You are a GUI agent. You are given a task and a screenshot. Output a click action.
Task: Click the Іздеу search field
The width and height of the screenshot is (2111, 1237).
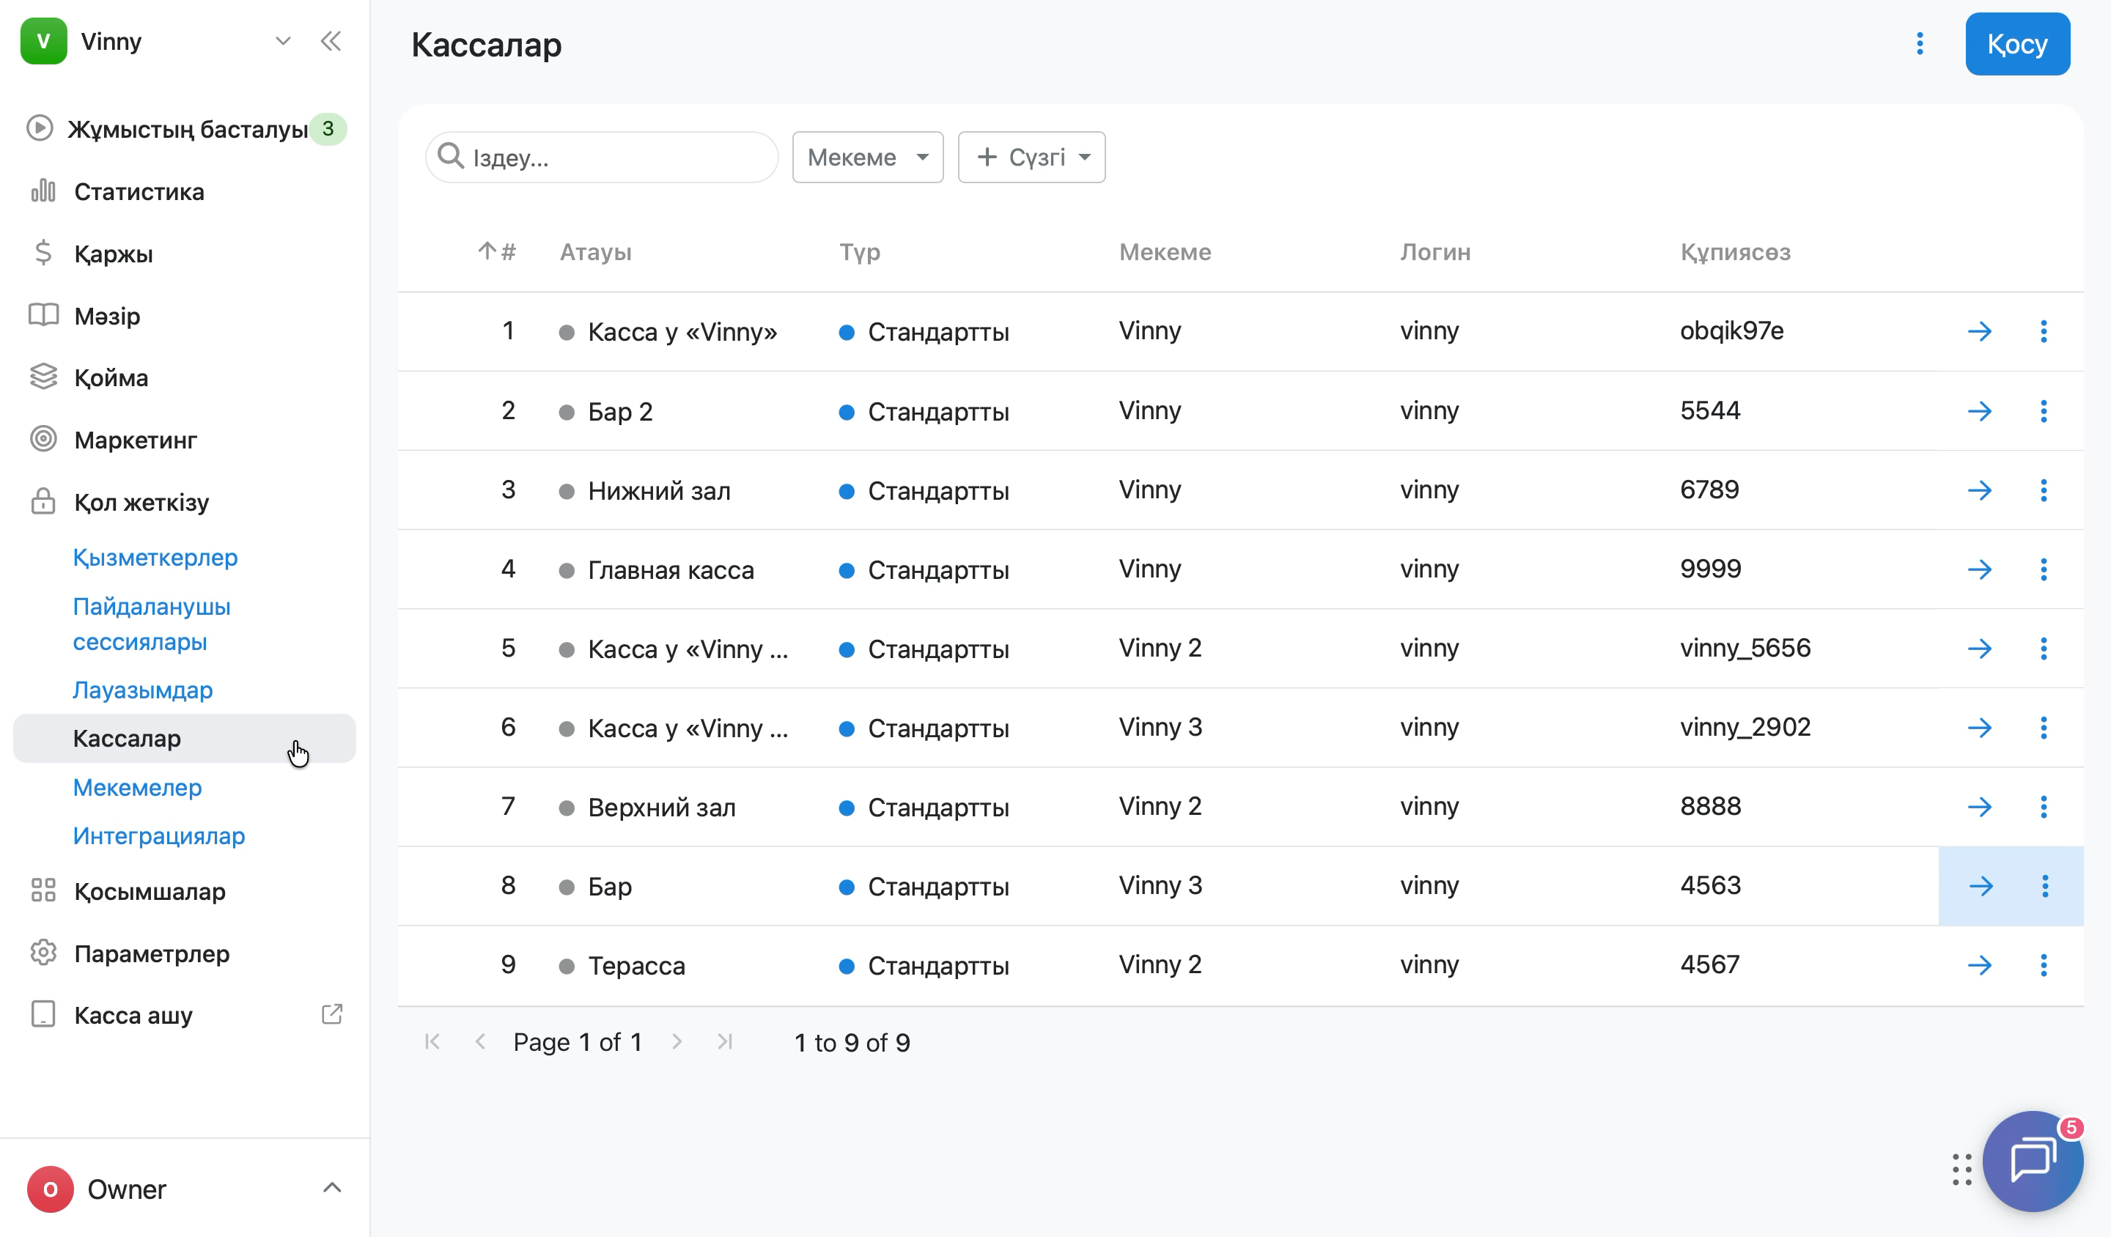click(602, 158)
